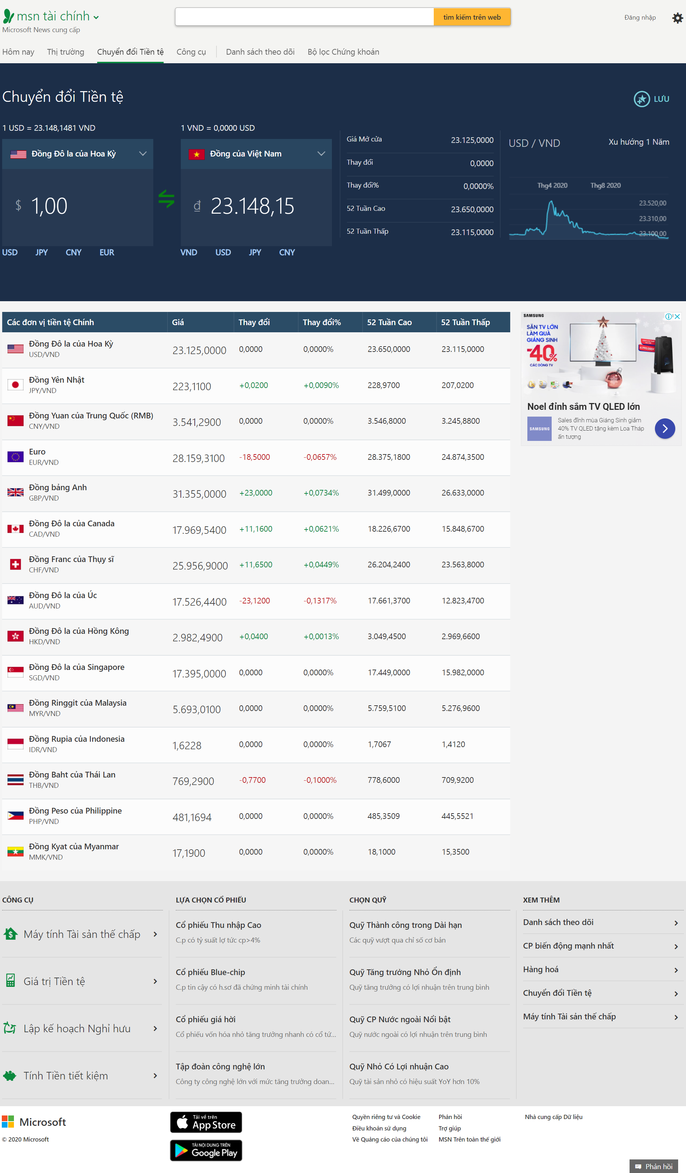686x1173 pixels.
Task: Click the mortgage calculator house icon
Action: pos(10,934)
